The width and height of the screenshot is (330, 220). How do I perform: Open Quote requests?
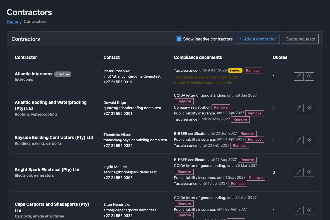tap(300, 39)
